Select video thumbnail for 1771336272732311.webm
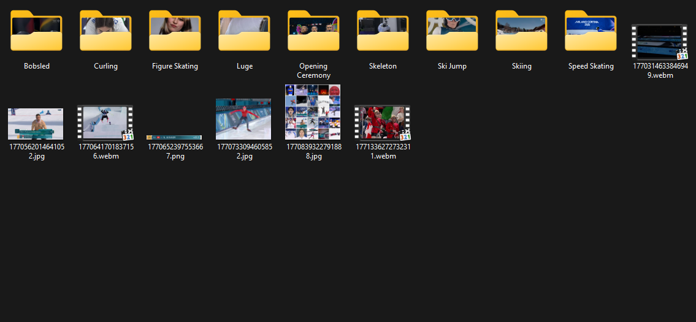This screenshot has height=322, width=696. [x=382, y=122]
